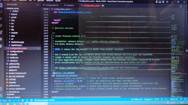The width and height of the screenshot is (188, 105).
Task: Open the Search view in activity bar
Action: click(x=1, y=12)
